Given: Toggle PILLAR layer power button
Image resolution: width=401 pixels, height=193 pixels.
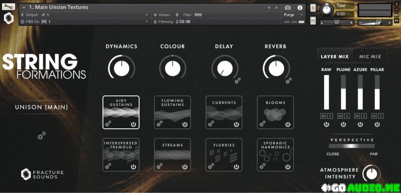Looking at the screenshot, I should [x=377, y=124].
